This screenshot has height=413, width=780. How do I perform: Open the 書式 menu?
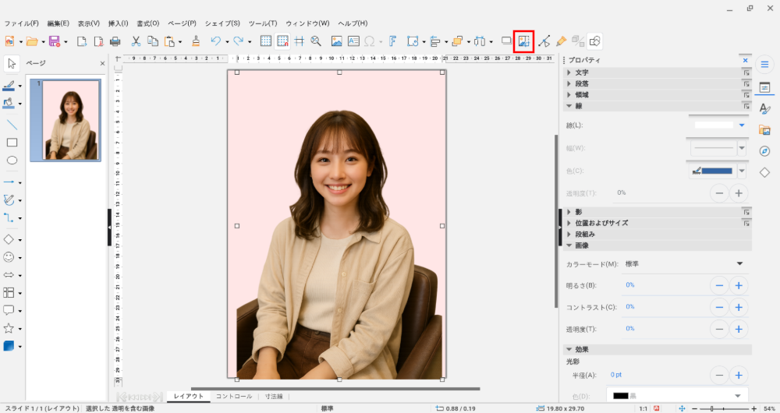click(x=148, y=23)
